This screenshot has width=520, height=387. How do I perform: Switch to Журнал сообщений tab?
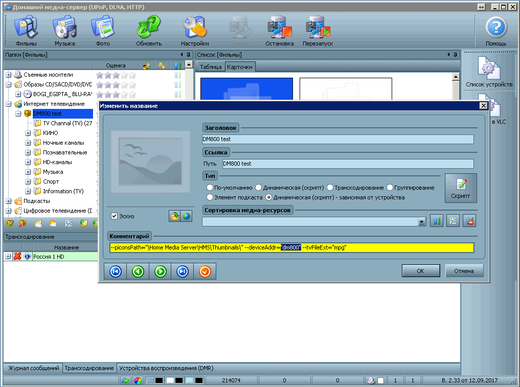coord(32,368)
